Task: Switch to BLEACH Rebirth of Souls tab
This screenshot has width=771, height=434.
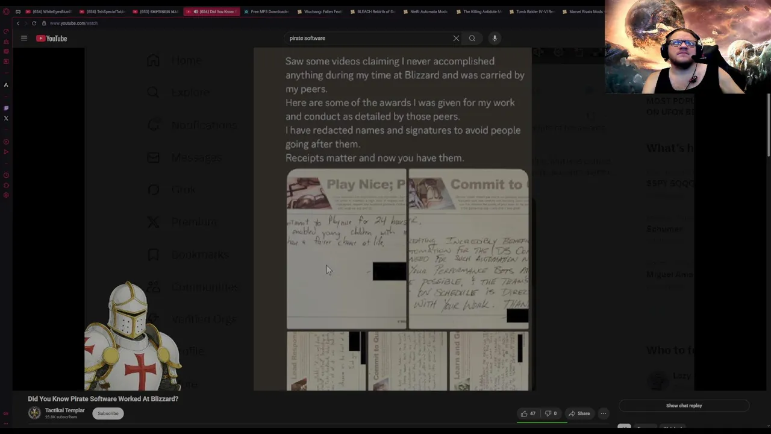Action: (373, 11)
